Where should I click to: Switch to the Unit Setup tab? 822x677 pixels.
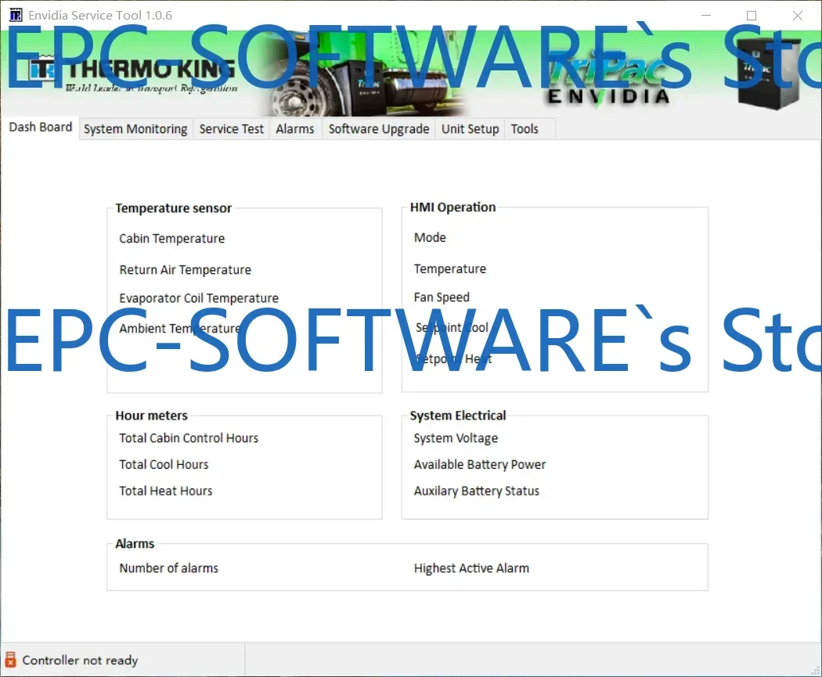pyautogui.click(x=470, y=128)
